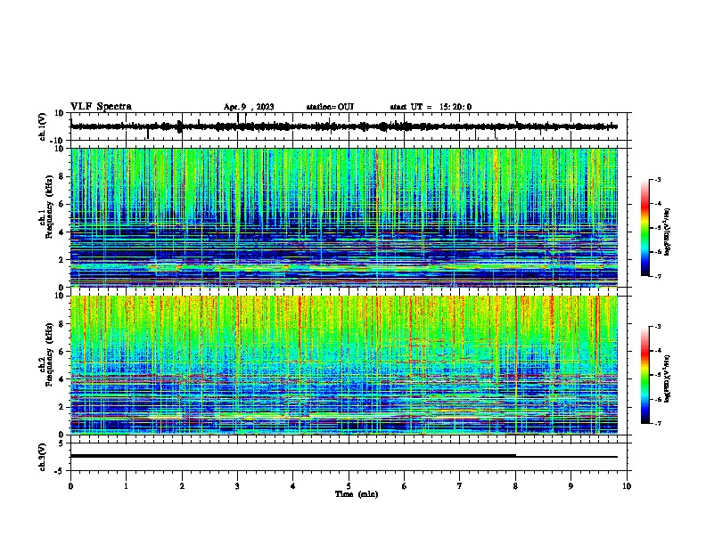Click tick label 0 on the Time axis
The height and width of the screenshot is (545, 706).
tap(70, 486)
